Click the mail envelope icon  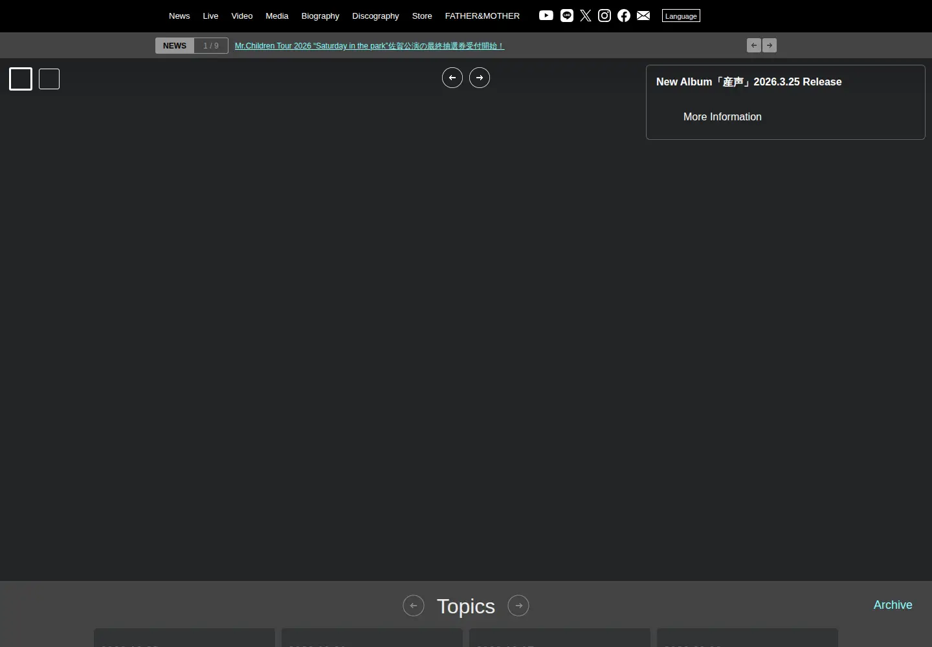pyautogui.click(x=643, y=16)
